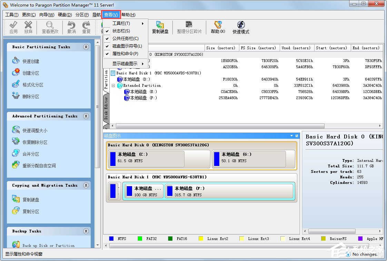Click the Redistribute Free Space (重新分配自由空间) icon
The width and height of the screenshot is (387, 261).
coord(16,165)
